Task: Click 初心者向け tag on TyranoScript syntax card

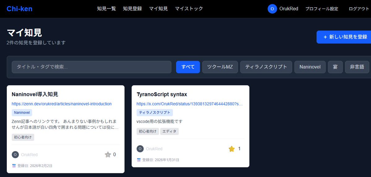Action: pos(148,131)
